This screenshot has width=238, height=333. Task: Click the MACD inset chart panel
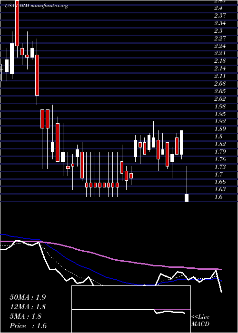pyautogui.click(x=131, y=309)
